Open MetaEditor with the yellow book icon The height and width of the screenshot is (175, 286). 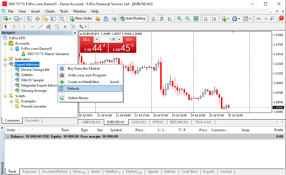[x=98, y=19]
